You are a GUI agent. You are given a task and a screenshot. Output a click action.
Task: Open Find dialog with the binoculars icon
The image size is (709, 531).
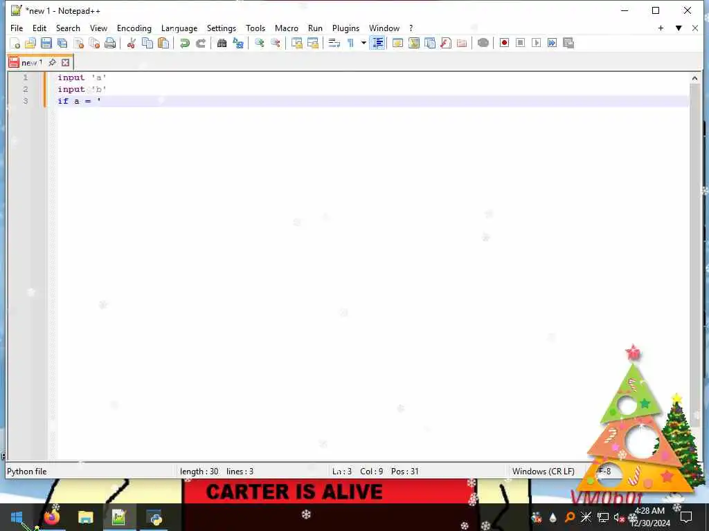click(222, 43)
